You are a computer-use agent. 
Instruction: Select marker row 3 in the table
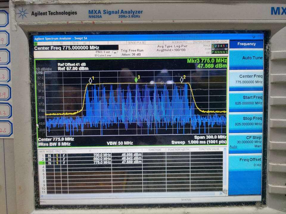(130, 162)
